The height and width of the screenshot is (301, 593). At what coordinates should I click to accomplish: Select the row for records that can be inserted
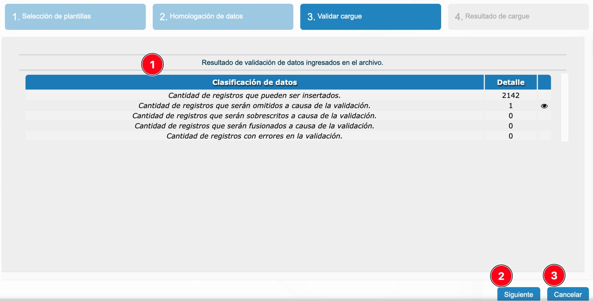pos(254,95)
